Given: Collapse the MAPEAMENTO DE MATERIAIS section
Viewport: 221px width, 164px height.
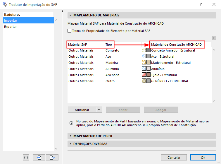Looking at the screenshot, I should pyautogui.click(x=70, y=15).
